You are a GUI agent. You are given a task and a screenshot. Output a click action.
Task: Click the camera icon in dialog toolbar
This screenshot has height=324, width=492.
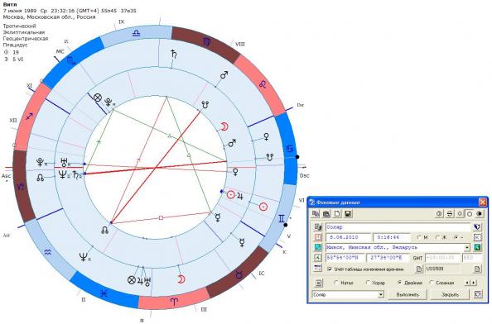(x=326, y=213)
